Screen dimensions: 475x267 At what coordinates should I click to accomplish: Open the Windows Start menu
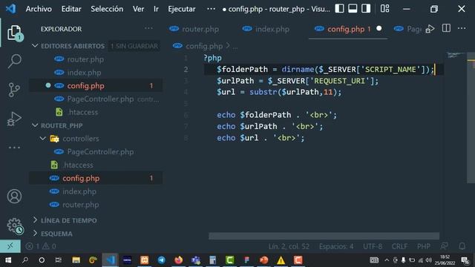click(x=8, y=260)
